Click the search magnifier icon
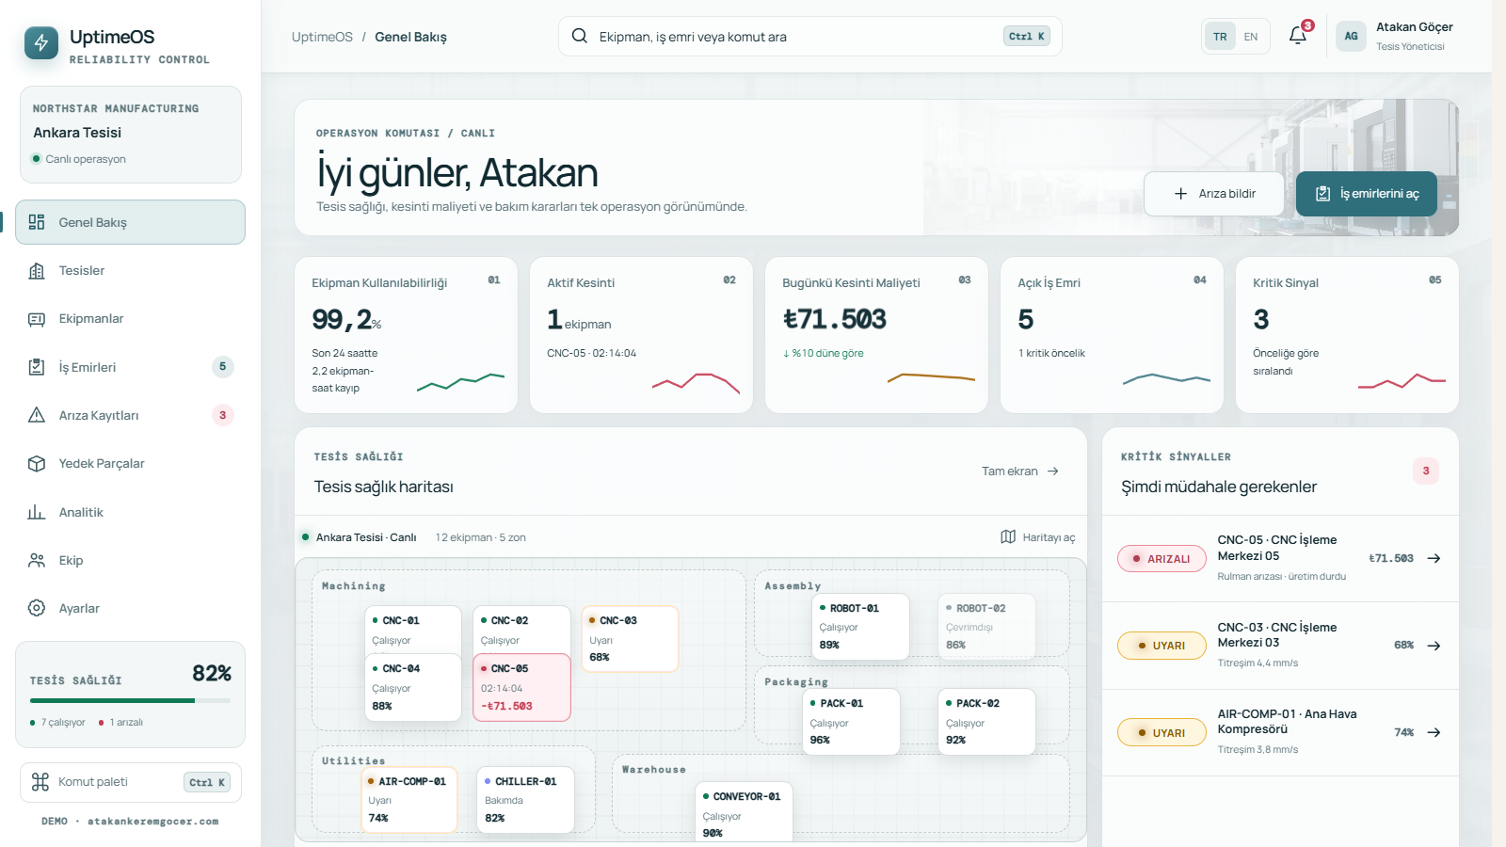 (x=580, y=36)
